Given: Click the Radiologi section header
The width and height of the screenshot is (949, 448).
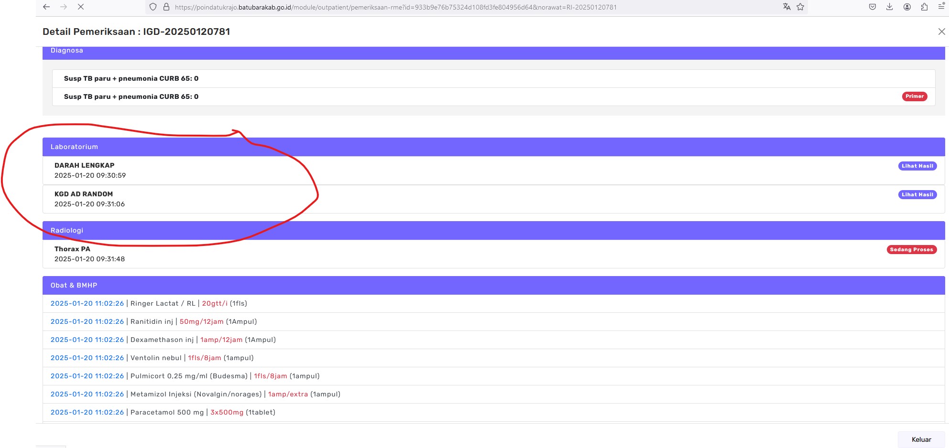Looking at the screenshot, I should (x=493, y=230).
